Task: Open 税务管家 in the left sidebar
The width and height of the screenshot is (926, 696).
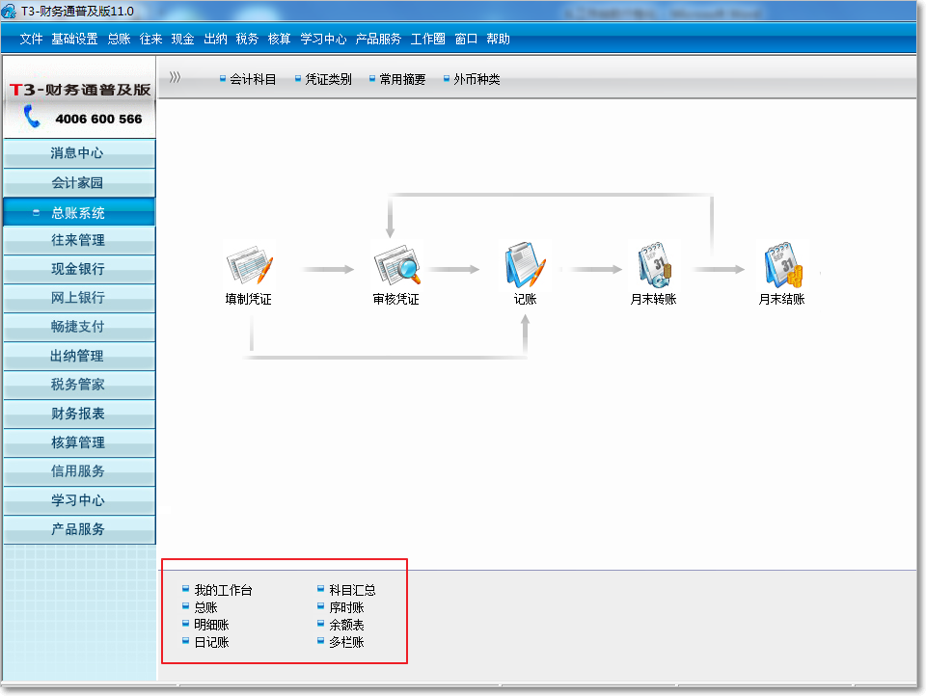Action: point(78,385)
